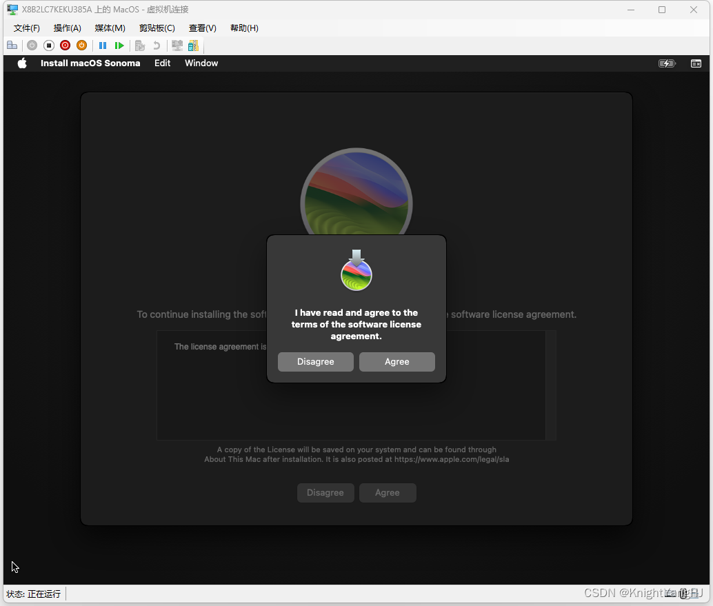This screenshot has width=713, height=606.
Task: Click 'The license agreement is' text
Action: (220, 347)
